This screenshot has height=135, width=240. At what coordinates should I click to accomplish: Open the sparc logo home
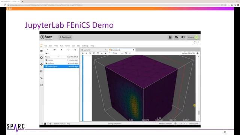tap(46, 37)
